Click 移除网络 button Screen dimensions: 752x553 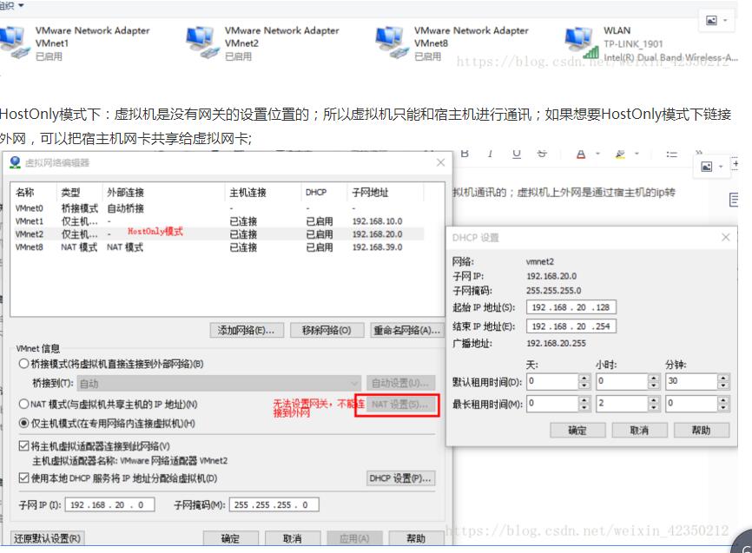click(327, 330)
